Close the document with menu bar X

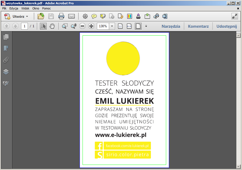[238, 9]
